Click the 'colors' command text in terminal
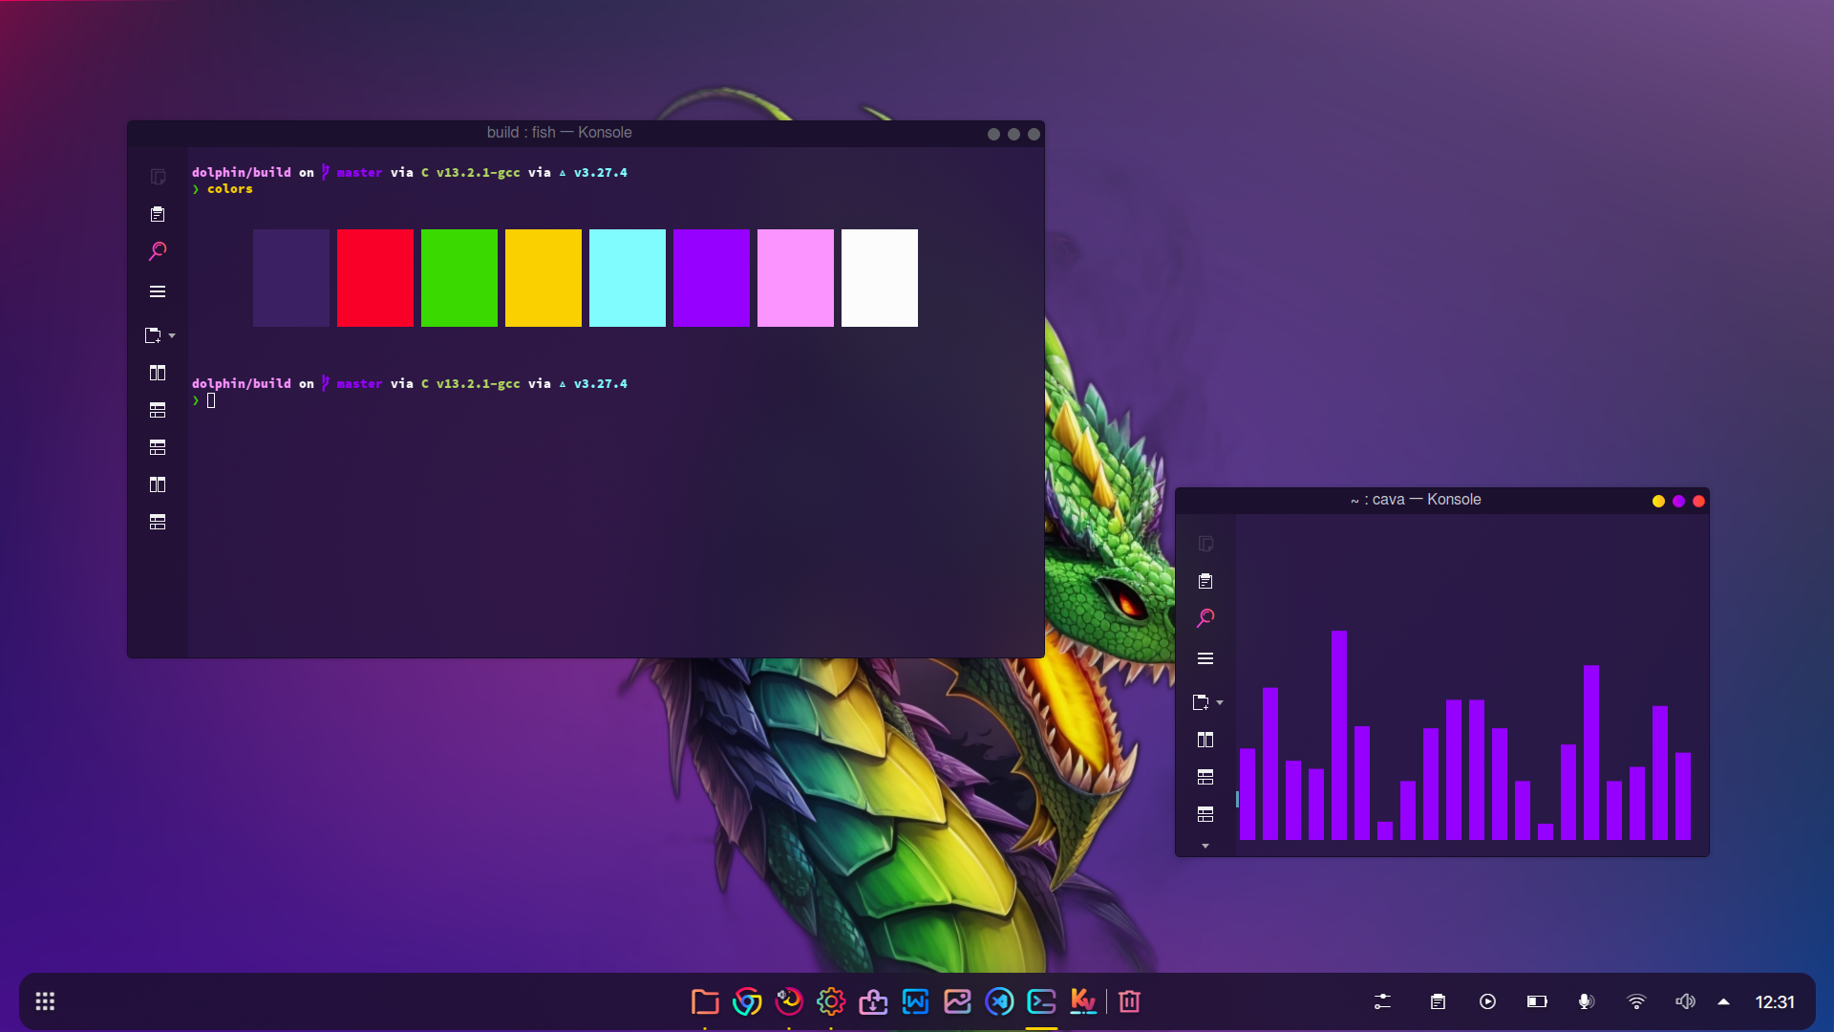 point(230,189)
